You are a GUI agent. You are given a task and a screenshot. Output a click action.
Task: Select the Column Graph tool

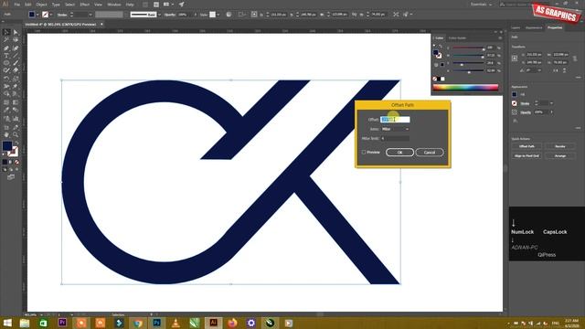click(x=16, y=119)
